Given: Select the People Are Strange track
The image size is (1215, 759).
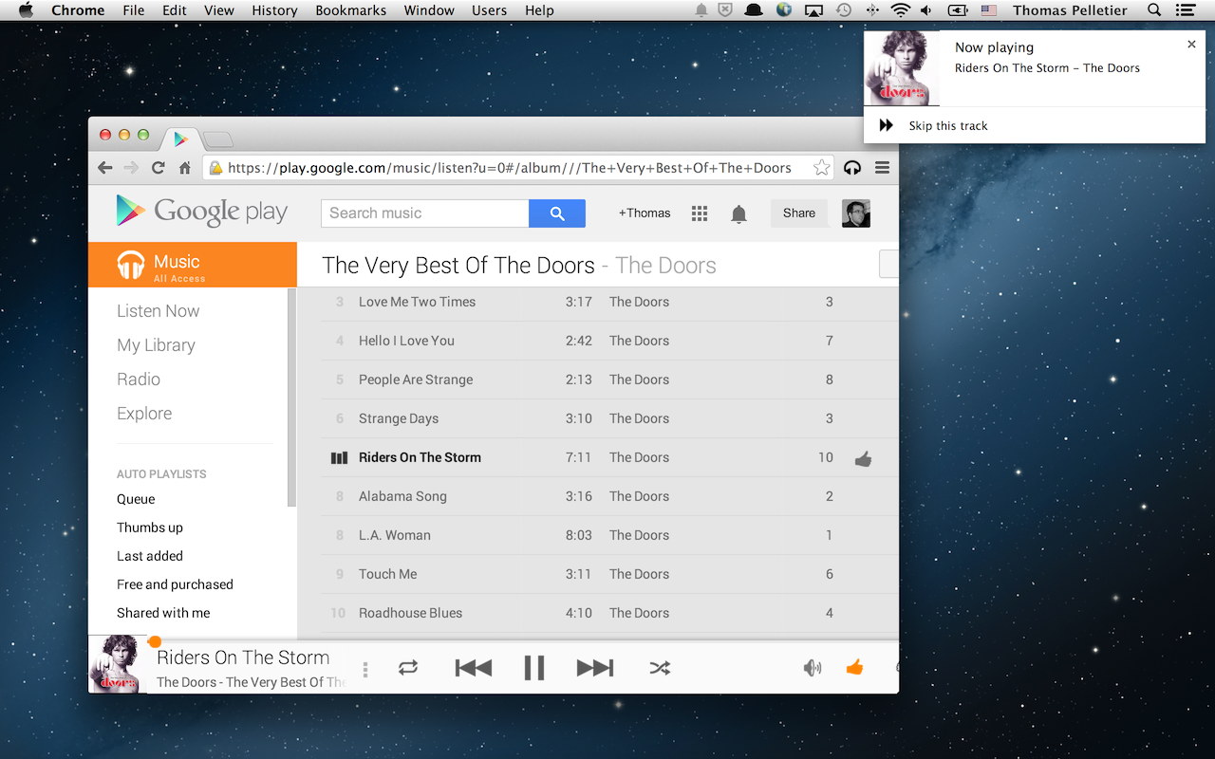Looking at the screenshot, I should (x=416, y=379).
